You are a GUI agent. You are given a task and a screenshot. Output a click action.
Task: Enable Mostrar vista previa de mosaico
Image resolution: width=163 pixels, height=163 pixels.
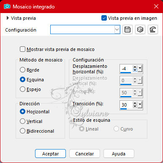(22, 49)
